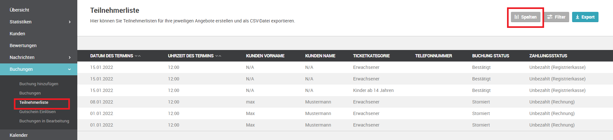Screen dimensions: 613x140
Task: Click the Zahlungsstatus column header
Action: pos(548,56)
